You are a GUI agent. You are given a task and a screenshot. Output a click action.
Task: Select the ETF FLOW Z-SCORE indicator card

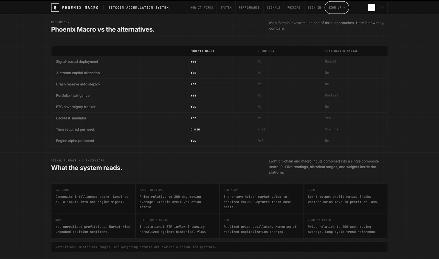pos(177,226)
